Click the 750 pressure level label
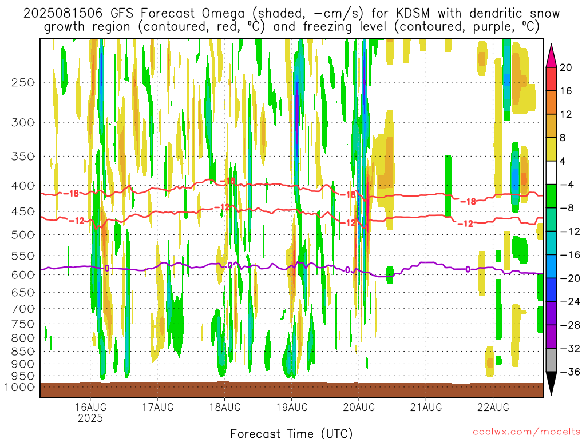The height and width of the screenshot is (439, 586). (23, 324)
